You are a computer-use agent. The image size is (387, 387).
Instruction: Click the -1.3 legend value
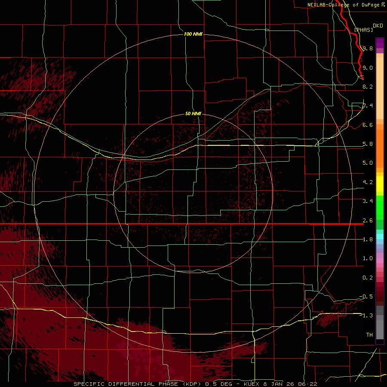click(x=366, y=316)
